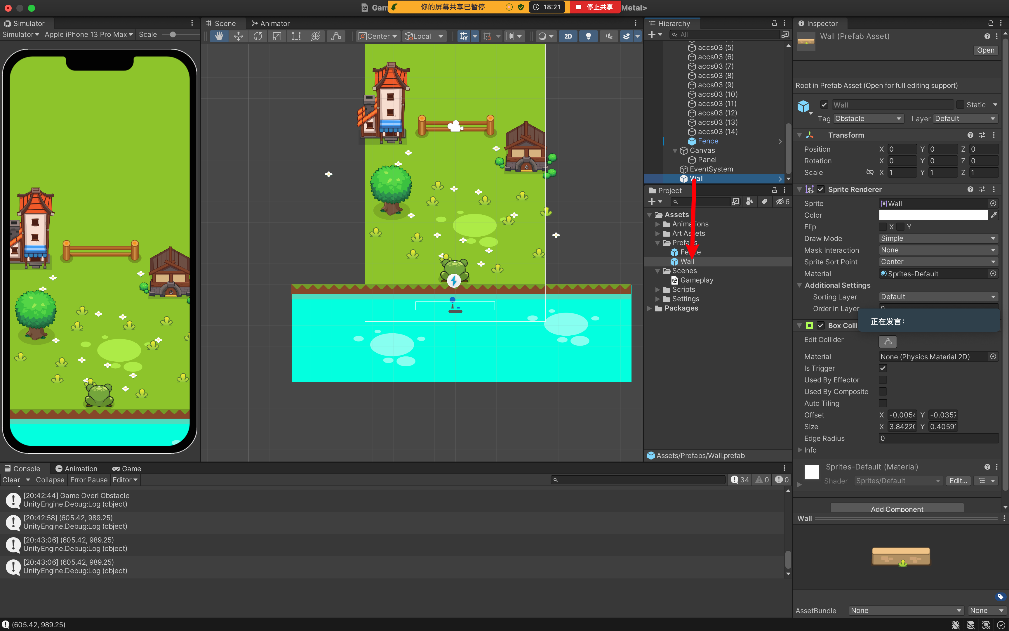Screen dimensions: 1009x631
Task: Select the Move tool in Scene toolbar
Action: (x=239, y=36)
